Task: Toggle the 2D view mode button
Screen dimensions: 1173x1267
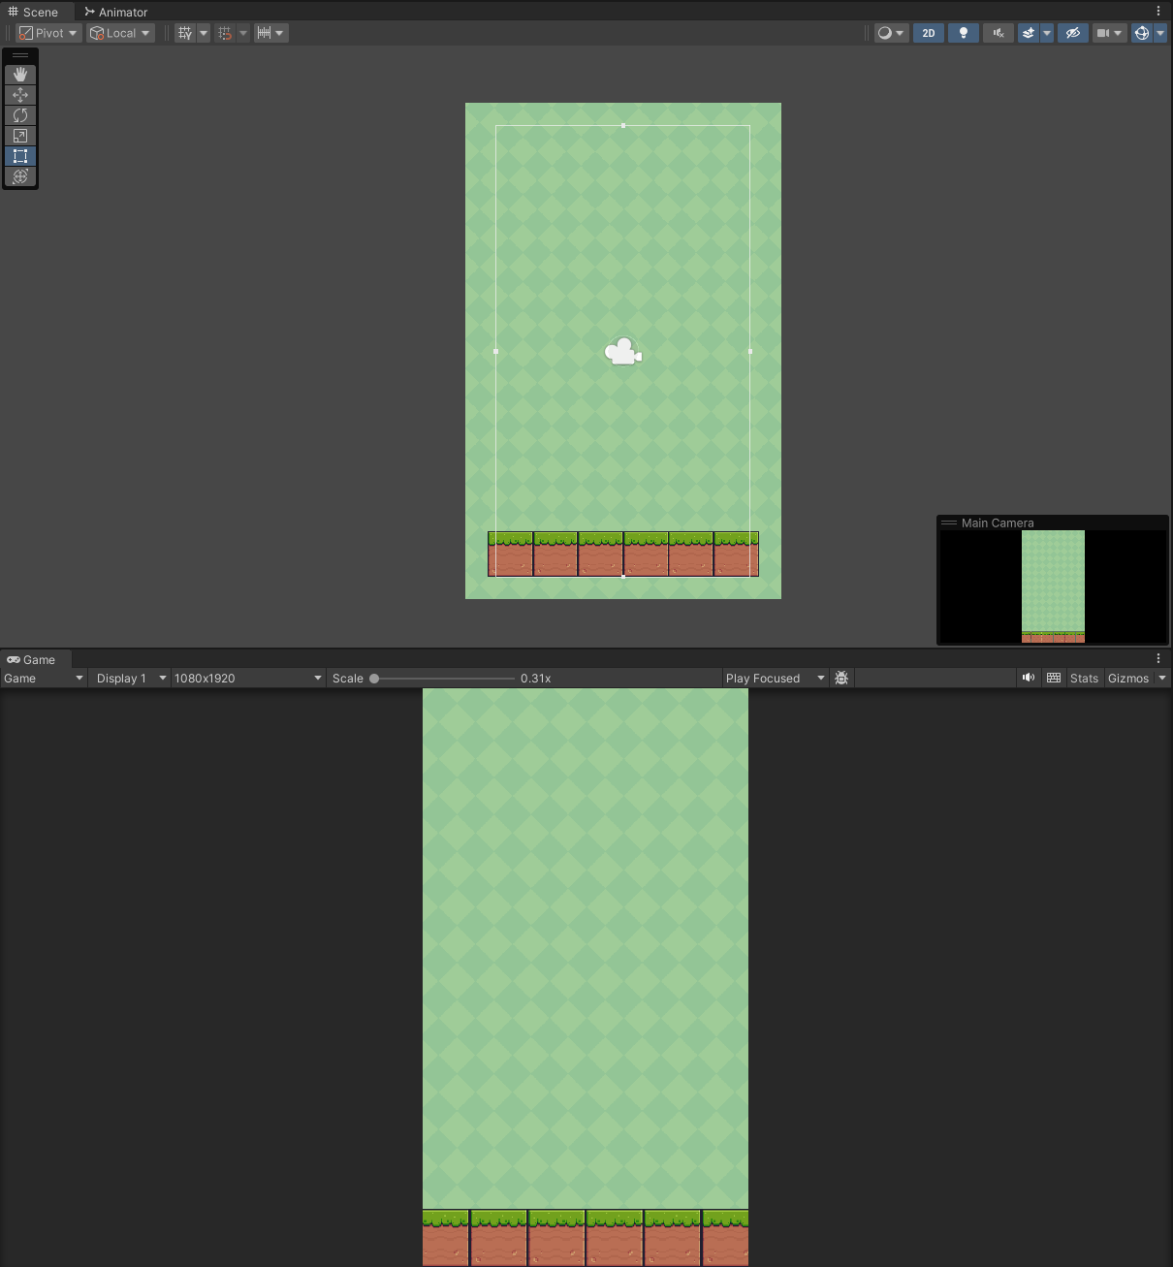Action: point(929,33)
